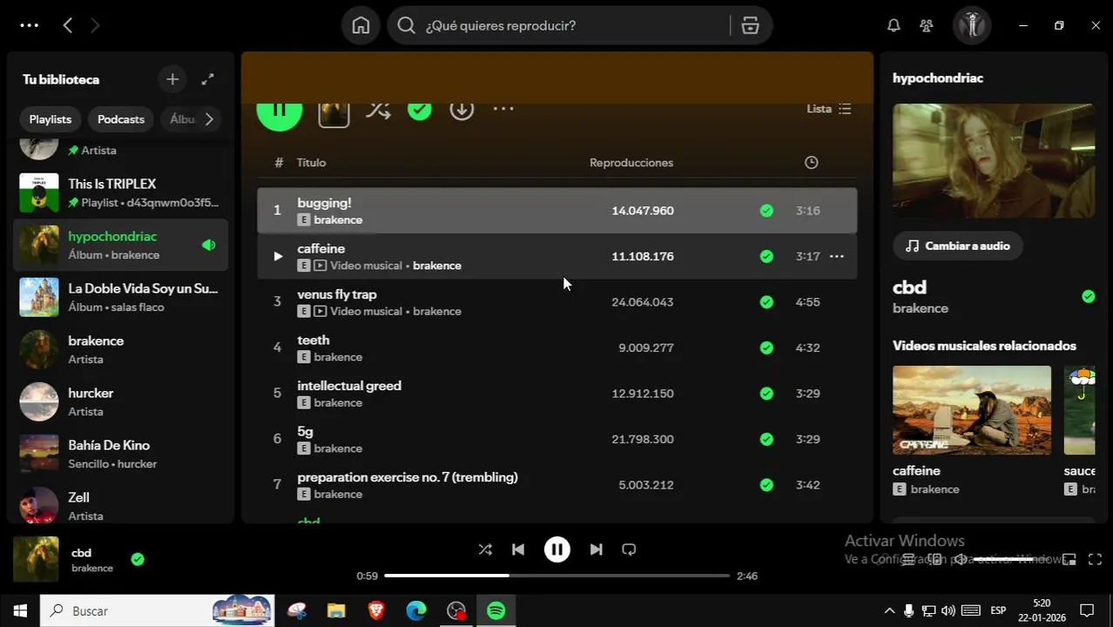Toggle saved check for teeth
Viewport: 1113px width, 627px height.
(x=766, y=347)
